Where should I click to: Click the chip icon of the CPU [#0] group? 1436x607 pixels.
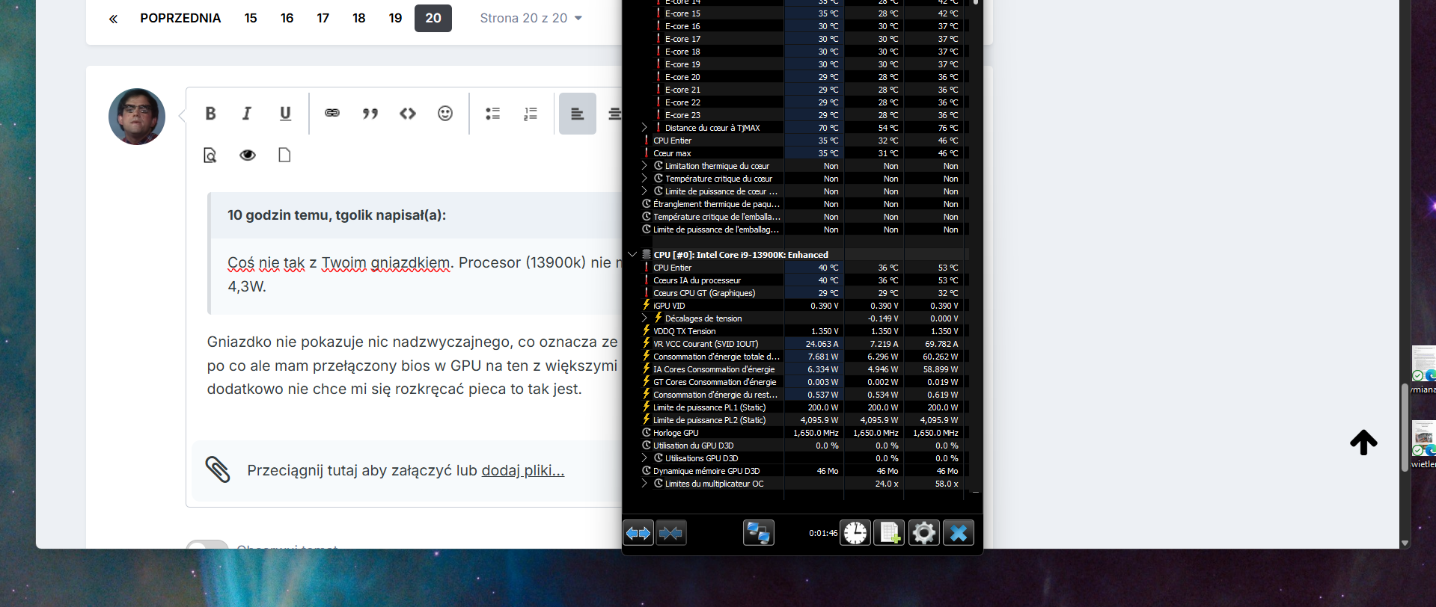tap(647, 255)
